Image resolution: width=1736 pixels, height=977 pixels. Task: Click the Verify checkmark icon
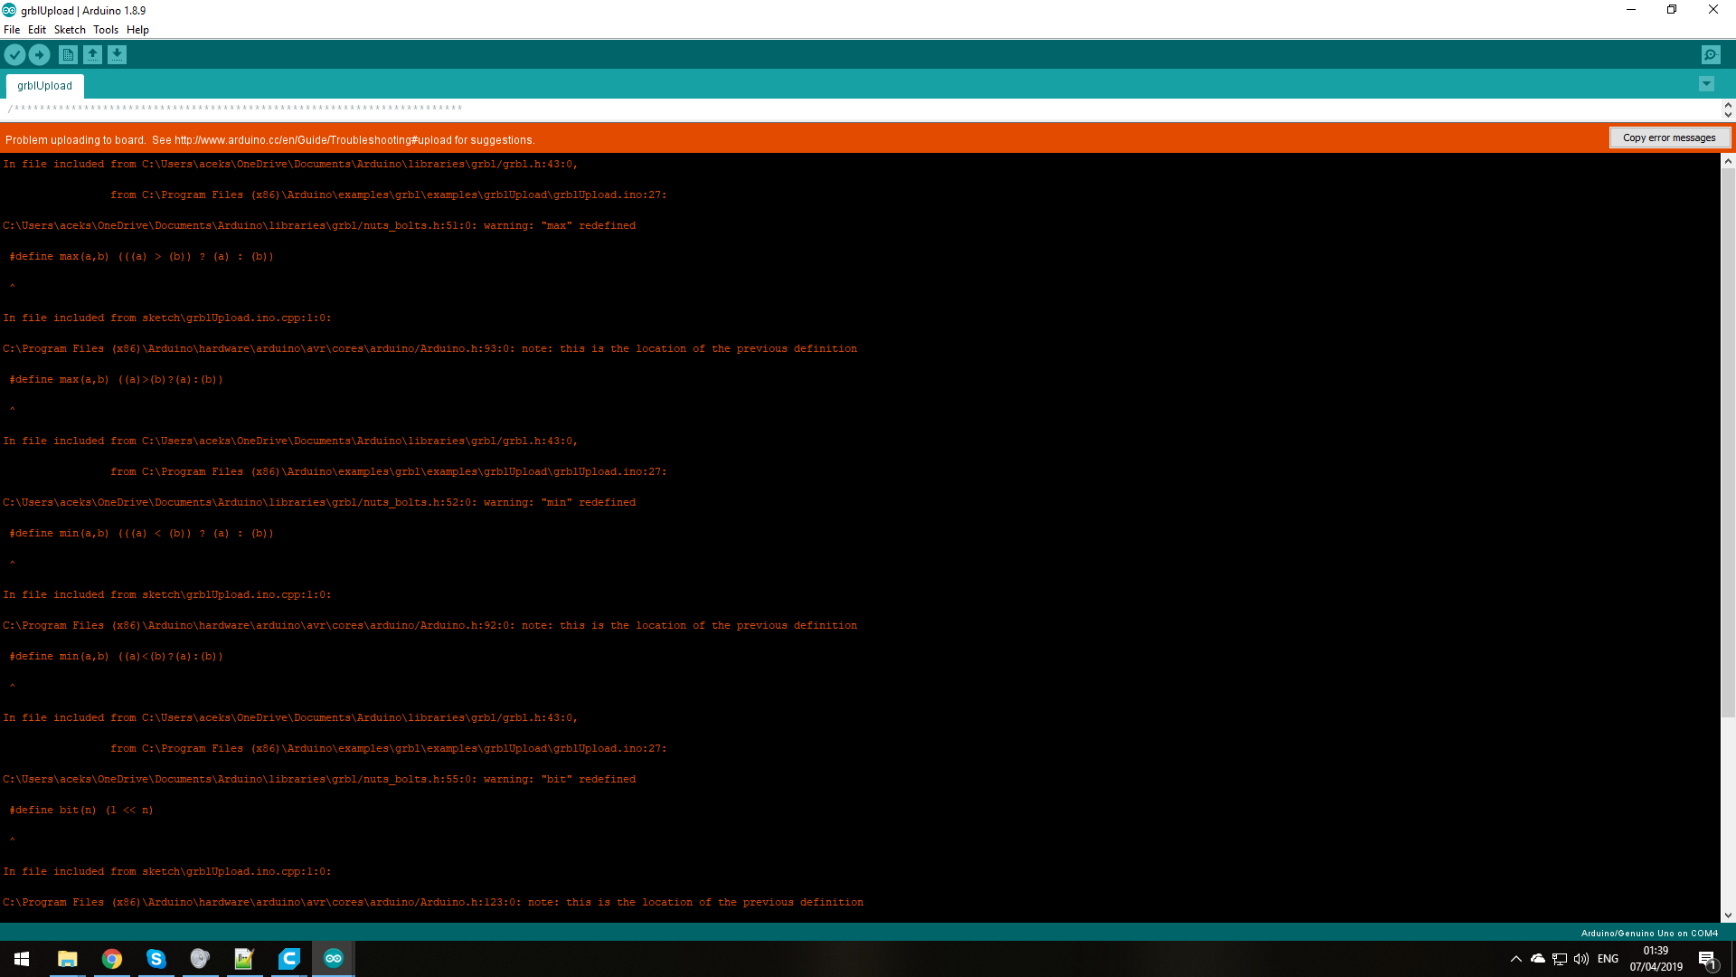(14, 54)
